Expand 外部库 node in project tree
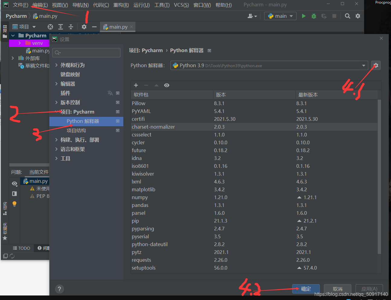The width and height of the screenshot is (391, 300). 13,58
